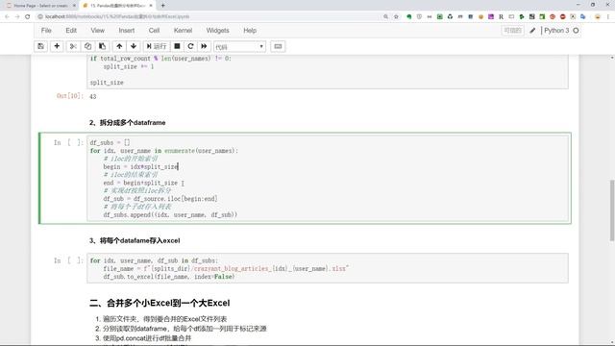This screenshot has width=615, height=346.
Task: Click the Python 3 kernel name
Action: point(556,30)
